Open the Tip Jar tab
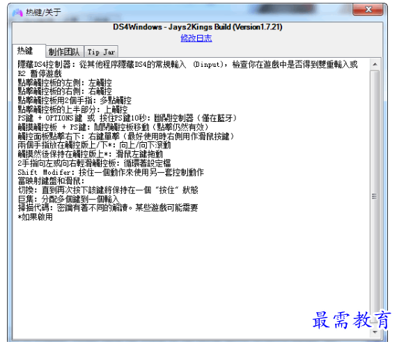This screenshot has width=397, height=342. click(x=101, y=52)
